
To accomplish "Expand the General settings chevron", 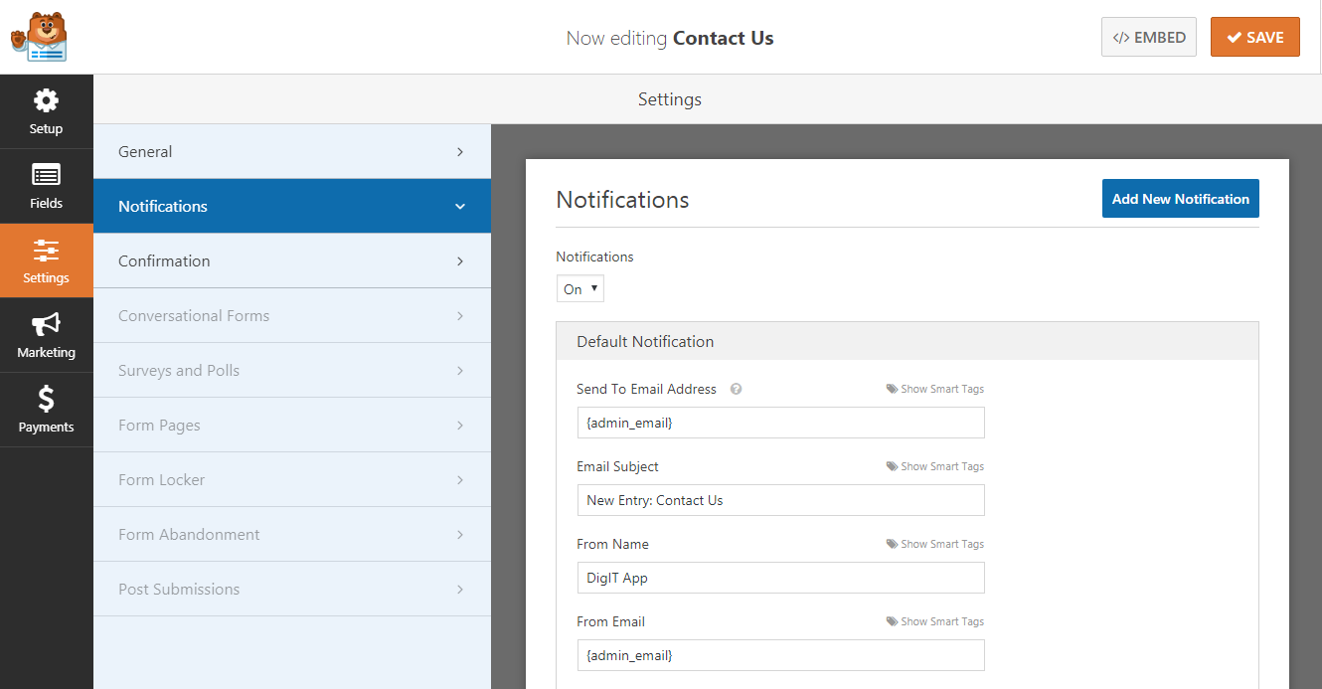I will pyautogui.click(x=460, y=152).
